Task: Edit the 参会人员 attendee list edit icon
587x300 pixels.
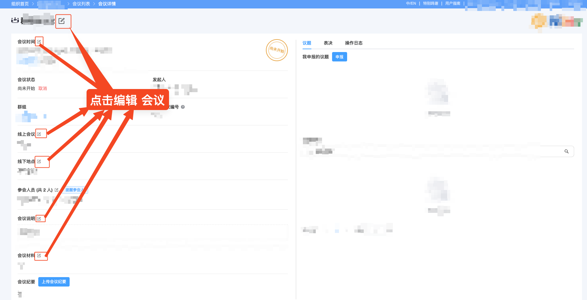Action: [56, 190]
